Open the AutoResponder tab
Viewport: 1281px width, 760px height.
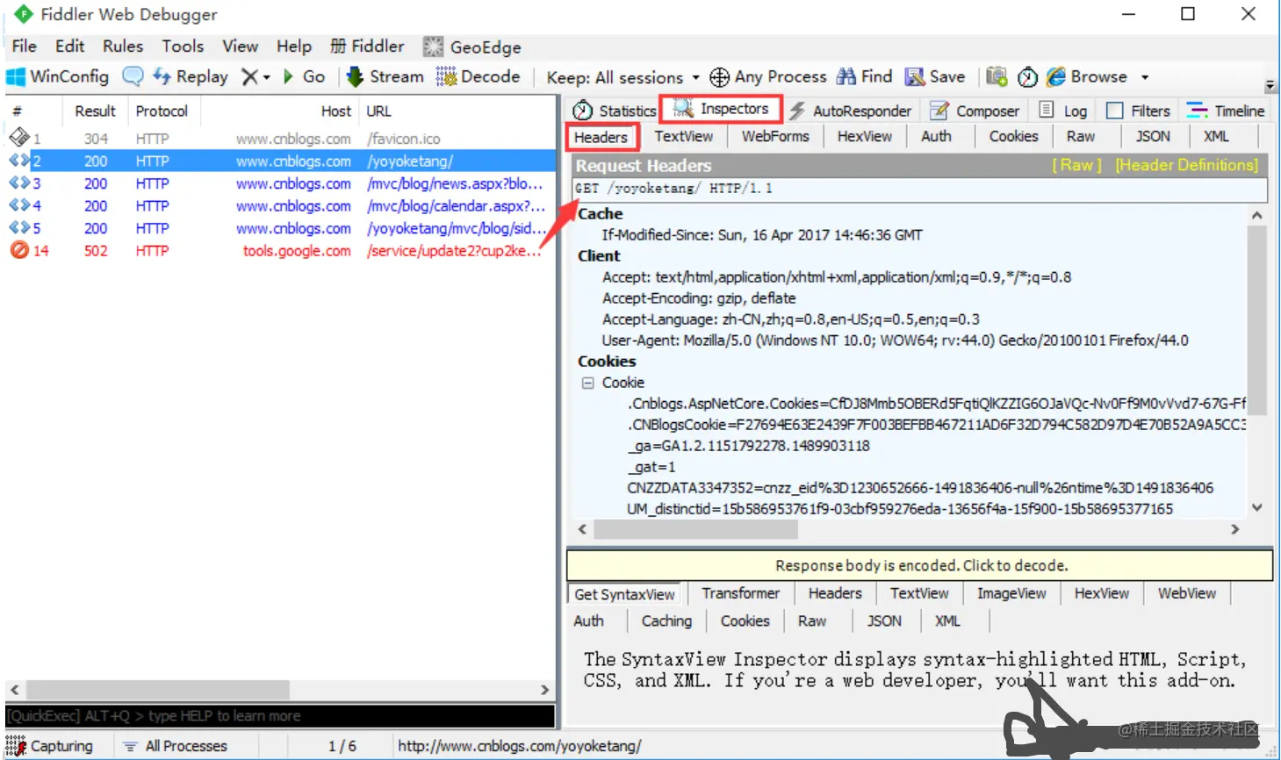(850, 111)
